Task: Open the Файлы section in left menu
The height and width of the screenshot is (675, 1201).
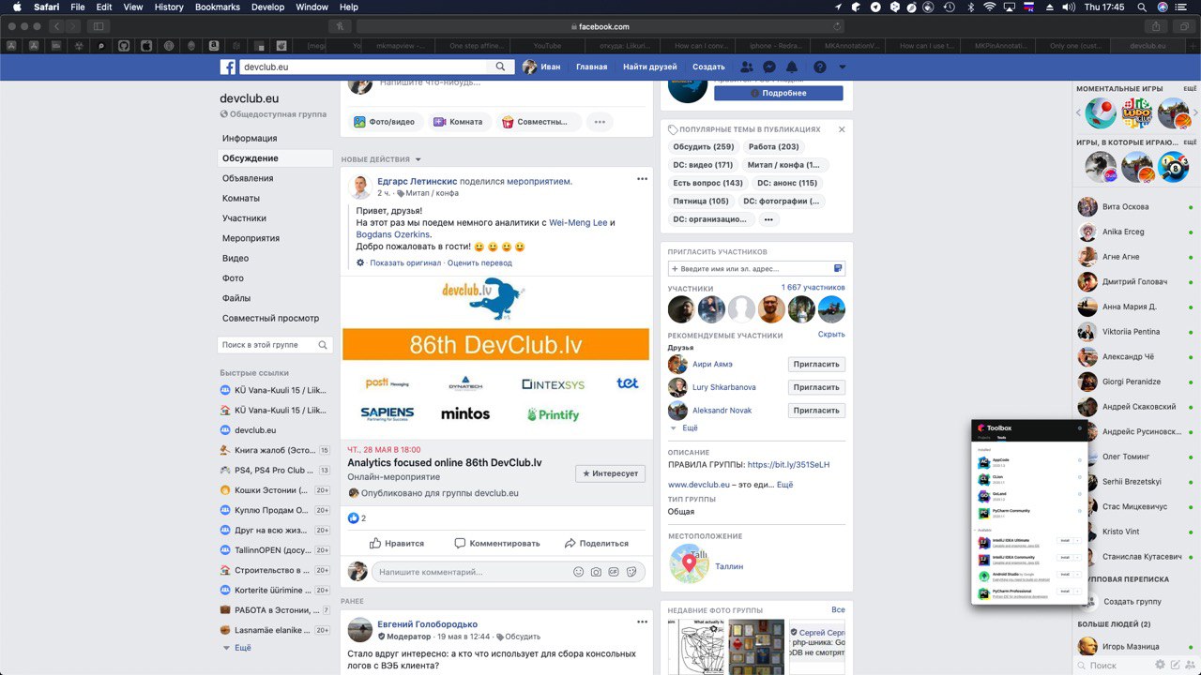Action: [x=236, y=298]
